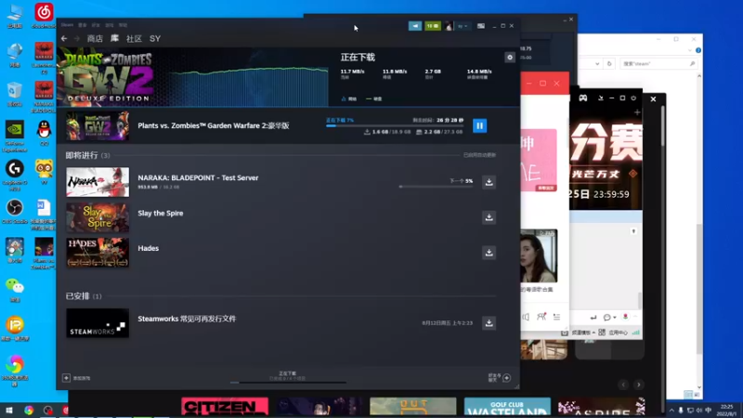The height and width of the screenshot is (418, 743).
Task: Click the Steamworks thumbnail
Action: coord(98,323)
